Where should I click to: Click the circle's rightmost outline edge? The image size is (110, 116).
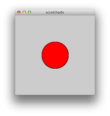pos(68,55)
